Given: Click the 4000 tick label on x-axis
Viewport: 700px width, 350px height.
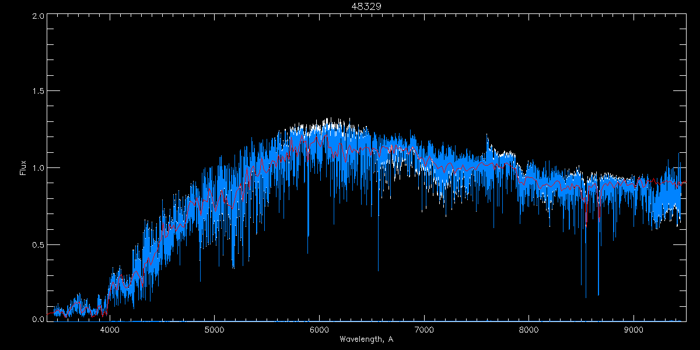Looking at the screenshot, I should pyautogui.click(x=110, y=330).
